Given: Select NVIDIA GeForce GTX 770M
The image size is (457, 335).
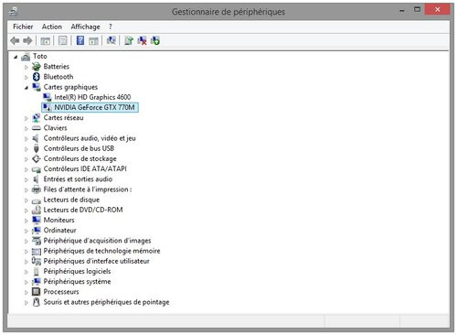Looking at the screenshot, I should [x=94, y=107].
